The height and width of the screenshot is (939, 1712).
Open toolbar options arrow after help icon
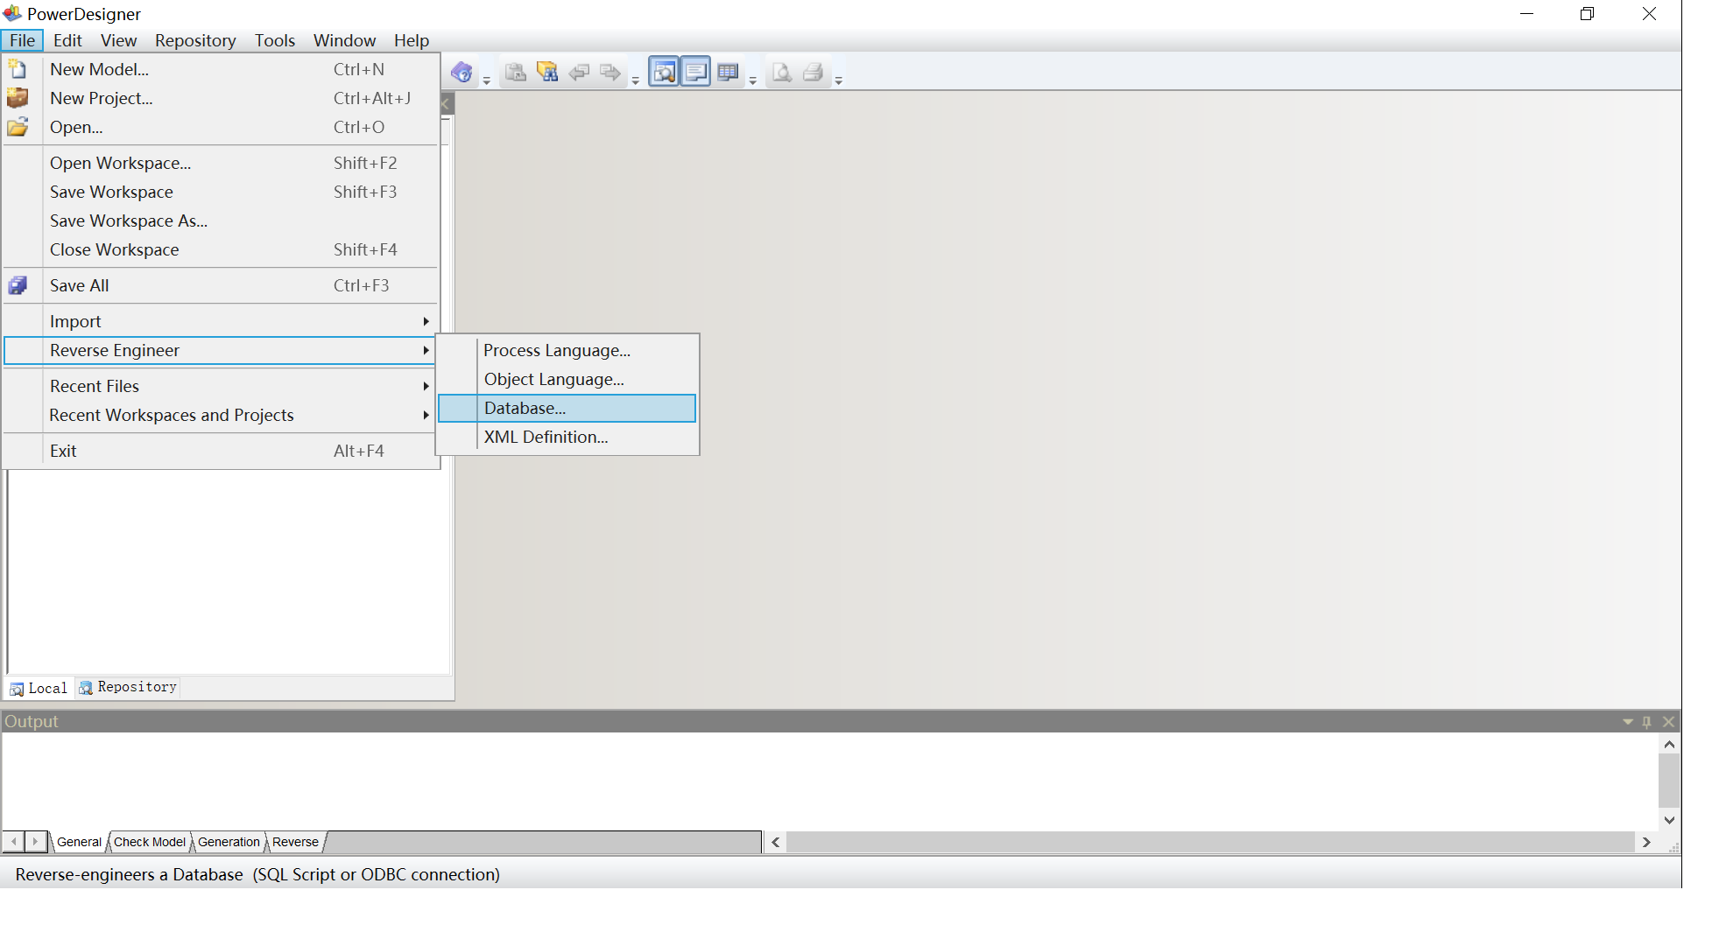487,80
